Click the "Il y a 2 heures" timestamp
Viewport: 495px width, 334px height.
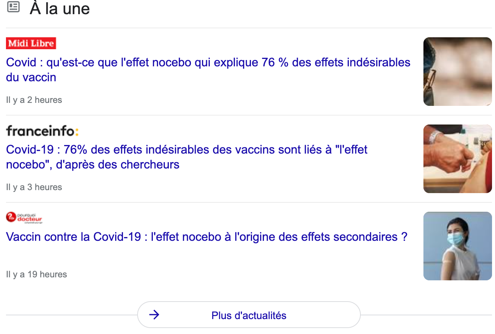click(34, 100)
